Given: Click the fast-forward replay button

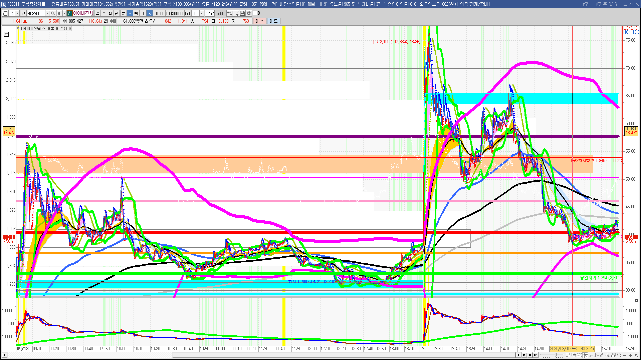Looking at the screenshot, I should point(536,355).
